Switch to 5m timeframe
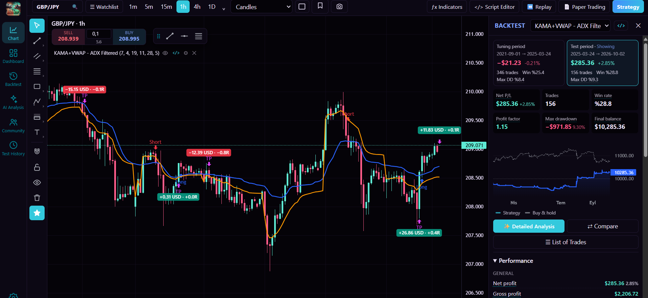Viewport: 648px width, 298px height. click(149, 7)
